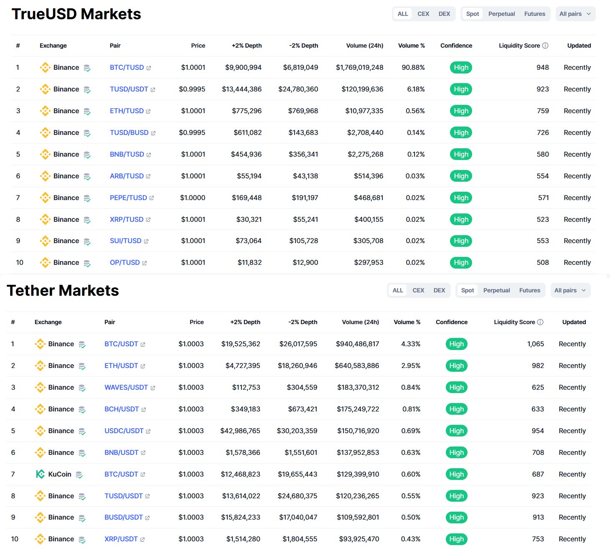Click volume $640,583,886 cell
The image size is (610, 548).
(x=357, y=366)
